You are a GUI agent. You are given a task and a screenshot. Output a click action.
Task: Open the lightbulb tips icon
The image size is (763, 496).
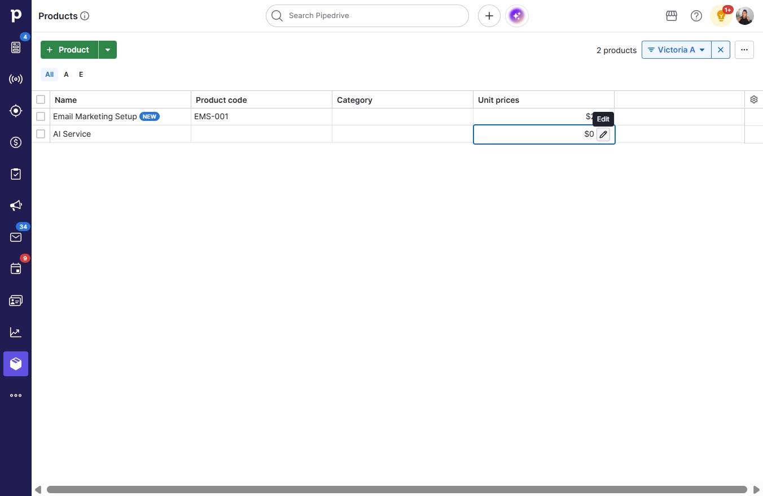[x=721, y=16]
